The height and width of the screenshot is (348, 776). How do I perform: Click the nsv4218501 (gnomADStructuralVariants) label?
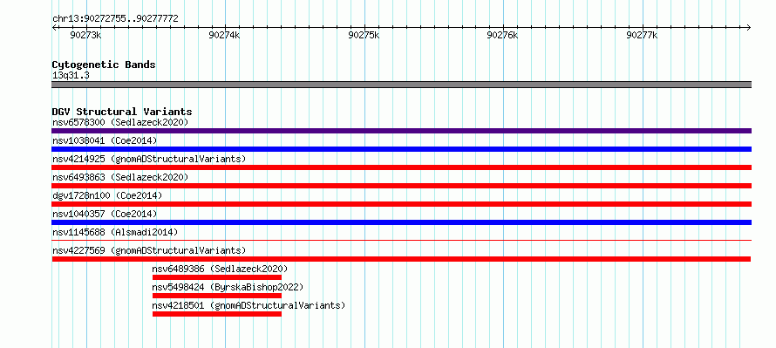248,305
